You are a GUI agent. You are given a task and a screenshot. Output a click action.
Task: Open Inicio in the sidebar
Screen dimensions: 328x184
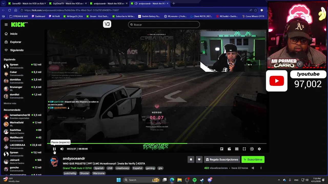click(x=14, y=34)
